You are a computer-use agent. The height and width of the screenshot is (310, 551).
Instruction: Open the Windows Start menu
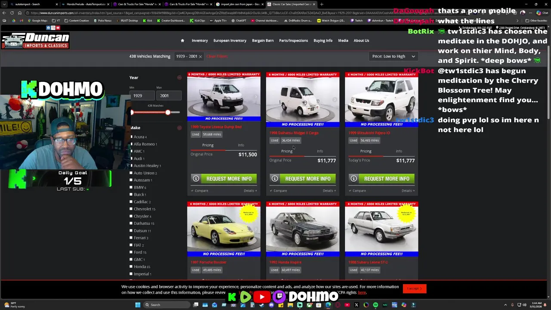pos(138,305)
